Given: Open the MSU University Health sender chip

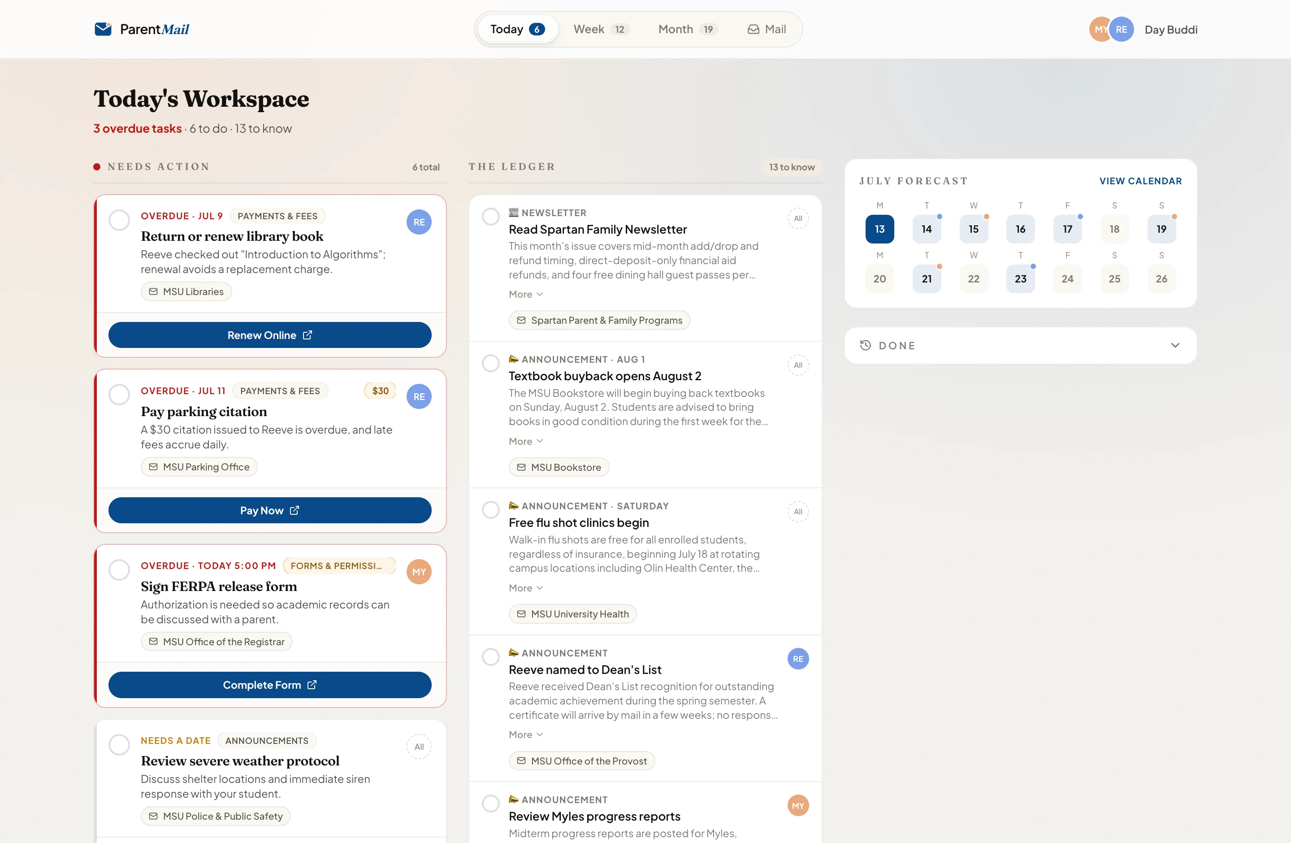Looking at the screenshot, I should tap(573, 613).
